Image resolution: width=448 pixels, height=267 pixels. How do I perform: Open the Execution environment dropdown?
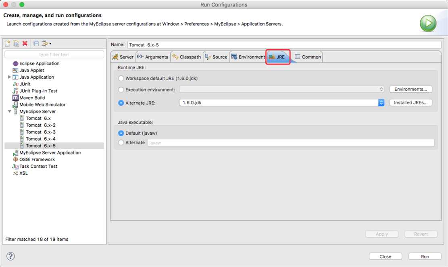pyautogui.click(x=282, y=90)
